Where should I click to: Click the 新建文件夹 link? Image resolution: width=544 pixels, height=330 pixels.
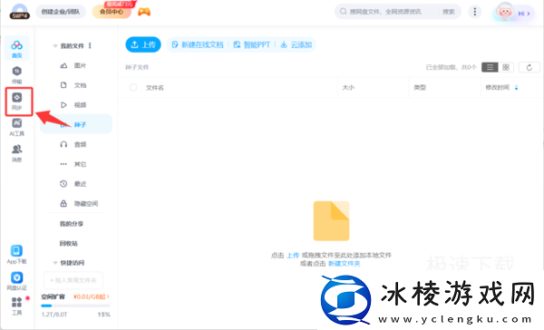click(345, 264)
